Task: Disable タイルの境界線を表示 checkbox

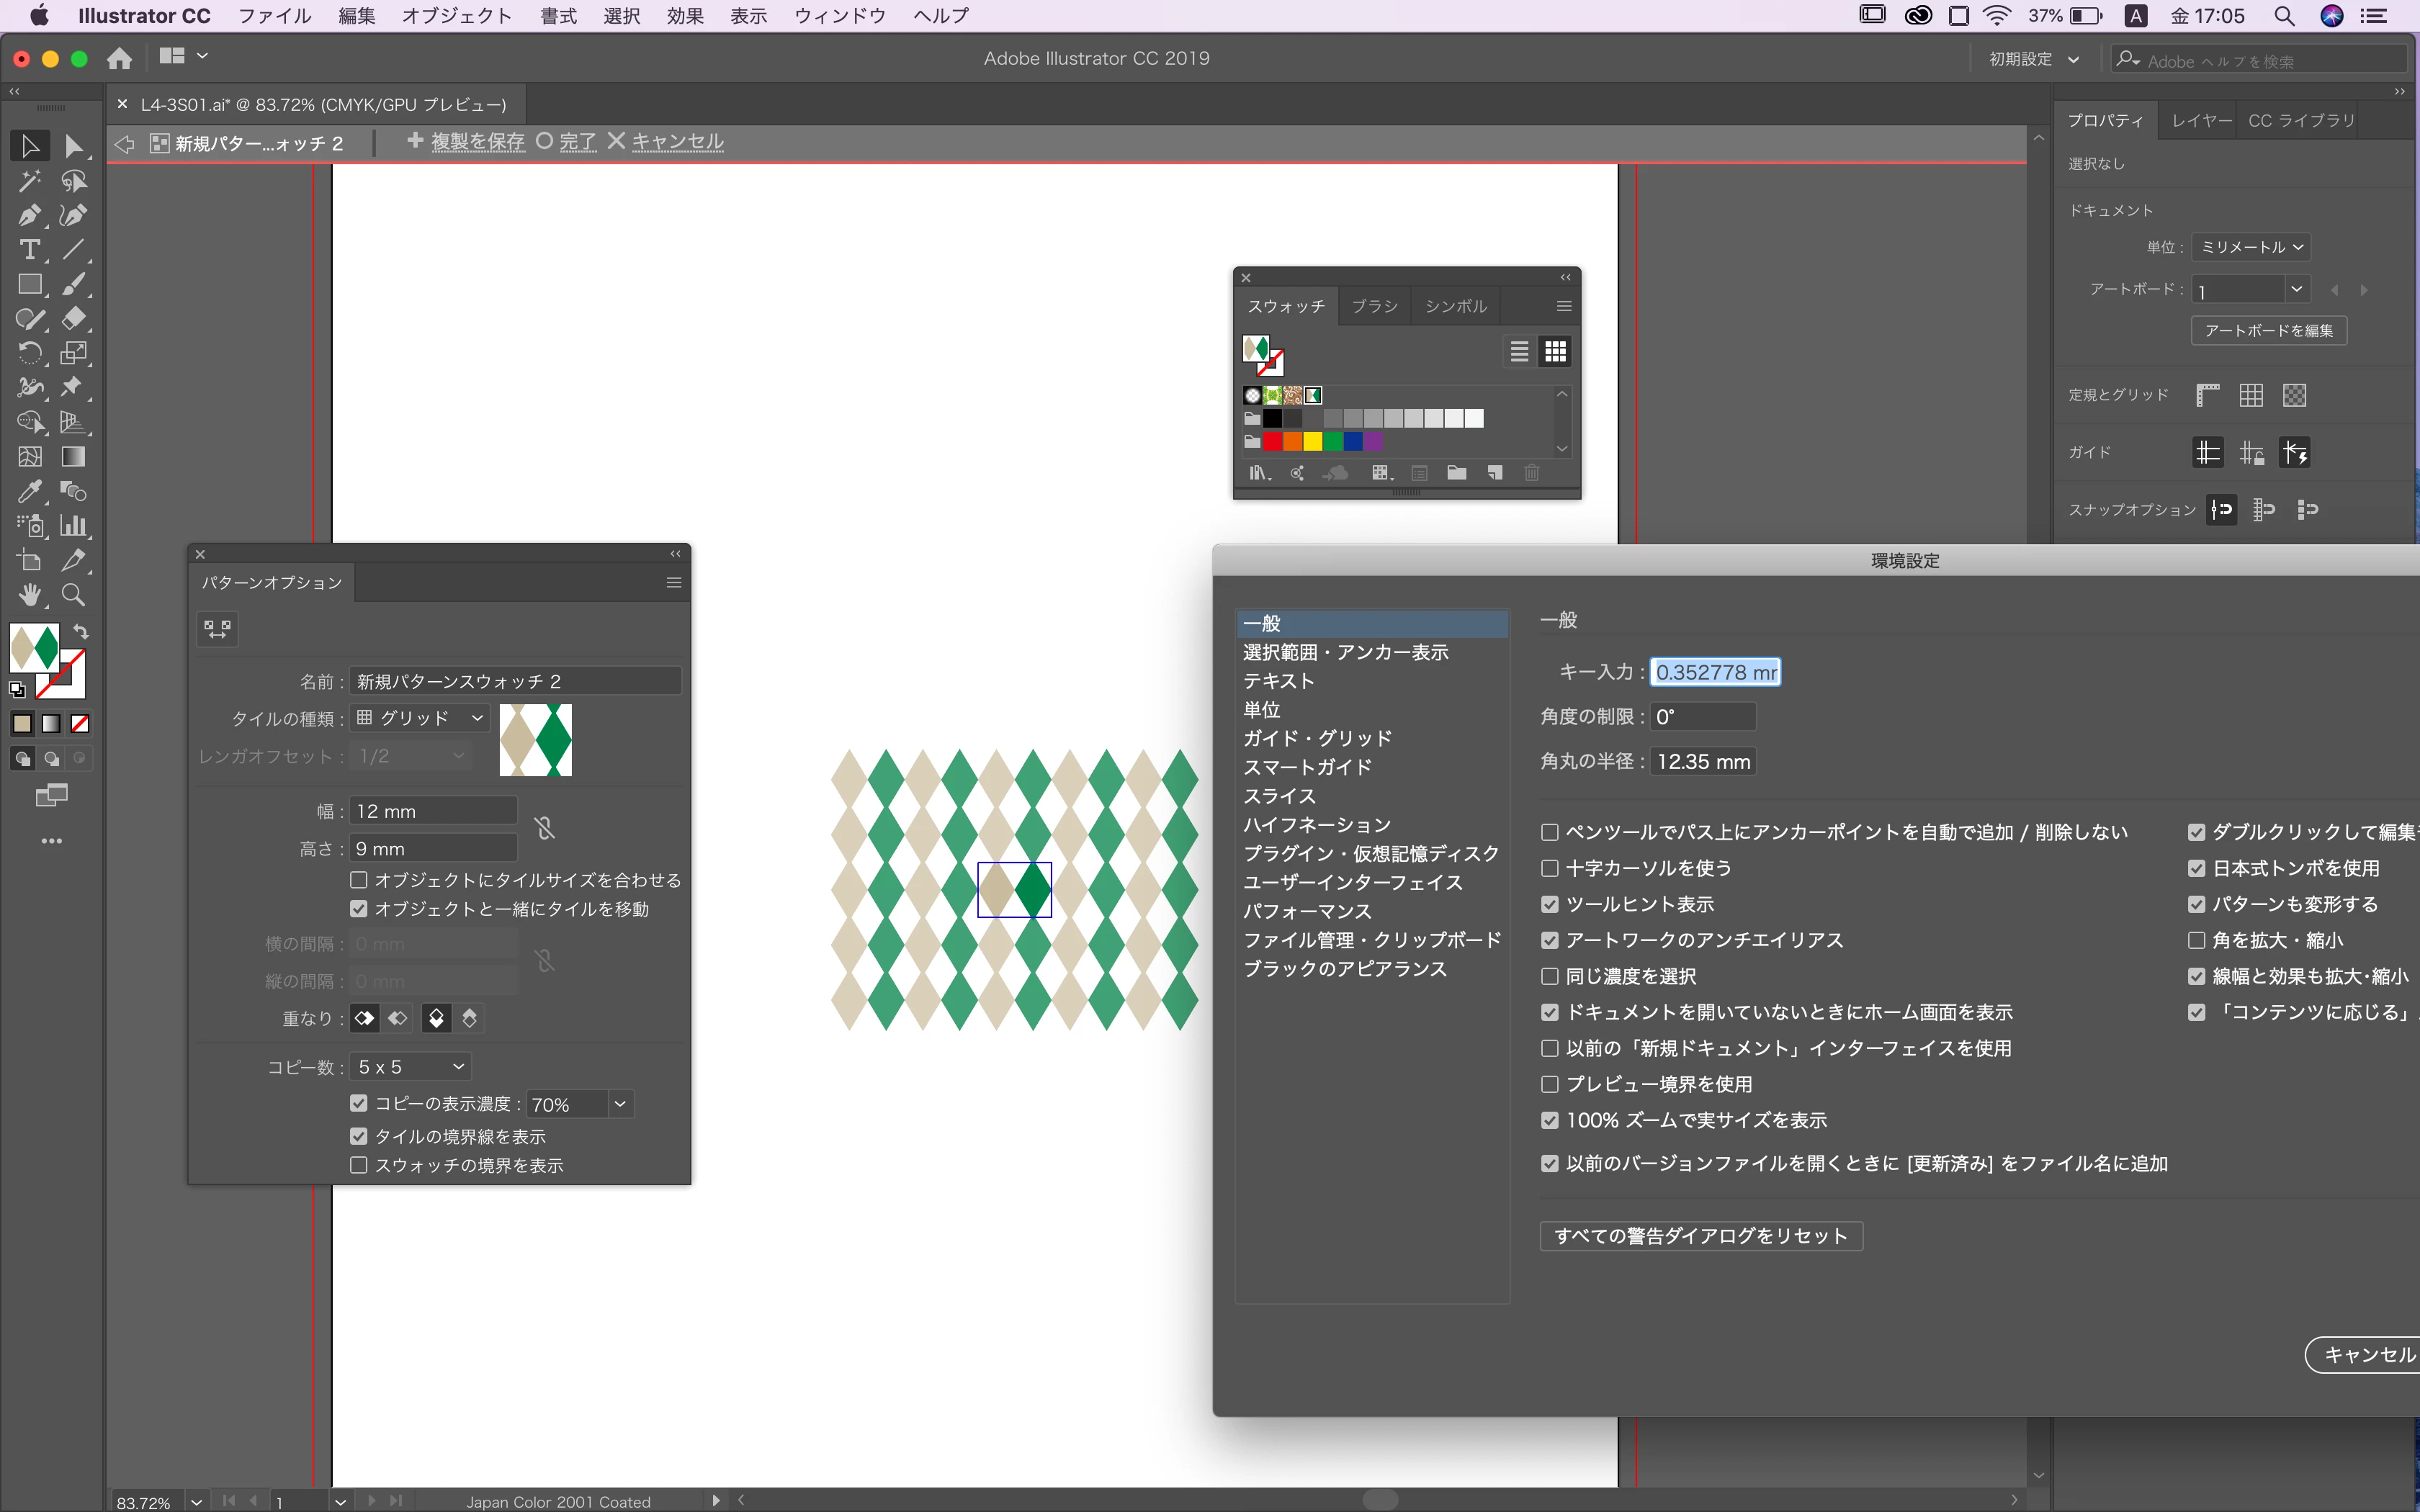Action: [x=359, y=1136]
